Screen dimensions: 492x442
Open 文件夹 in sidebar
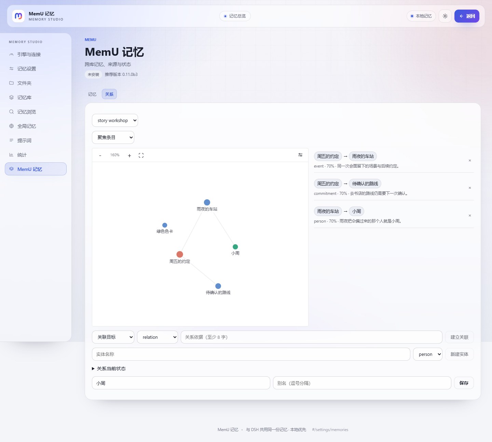tap(36, 83)
